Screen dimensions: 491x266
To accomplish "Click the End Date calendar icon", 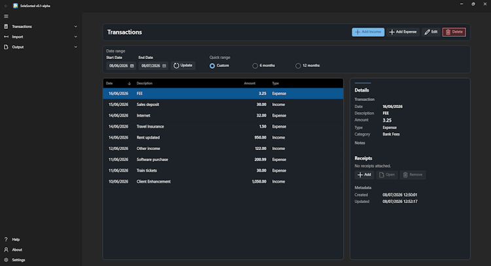I will (164, 66).
